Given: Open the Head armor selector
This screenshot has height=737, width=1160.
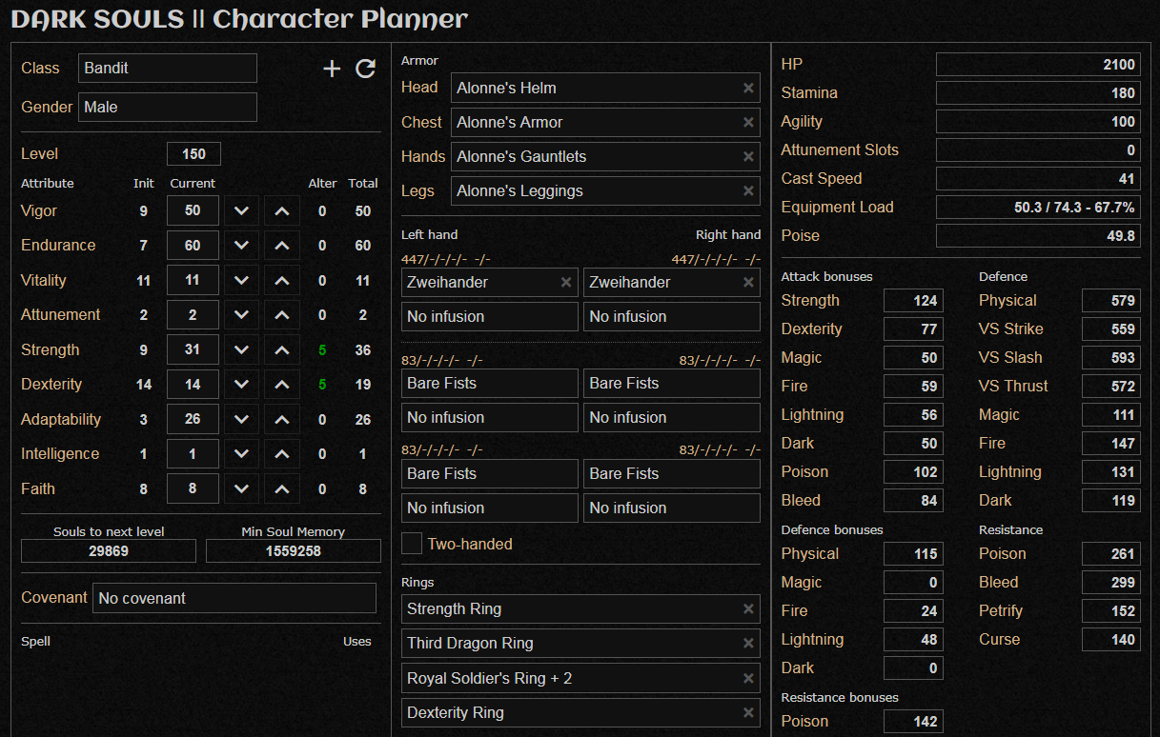Looking at the screenshot, I should 606,88.
